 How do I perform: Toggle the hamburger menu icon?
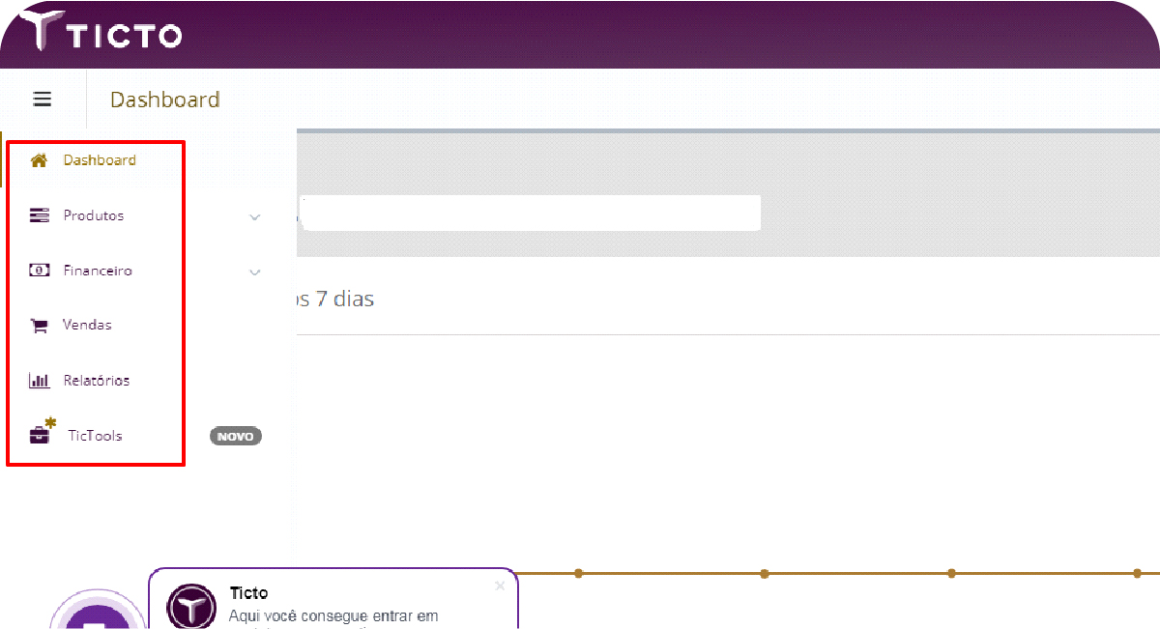[x=43, y=99]
